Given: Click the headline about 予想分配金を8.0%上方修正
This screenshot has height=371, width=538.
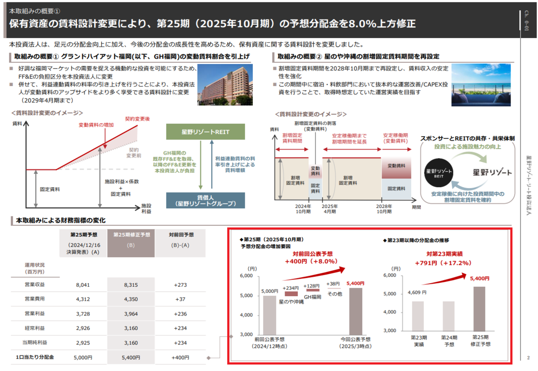Looking at the screenshot, I should [x=212, y=24].
